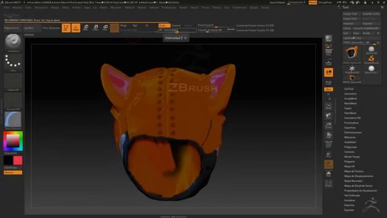This screenshot has height=218, width=387.
Task: Click the BPR render icon
Action: point(328,39)
